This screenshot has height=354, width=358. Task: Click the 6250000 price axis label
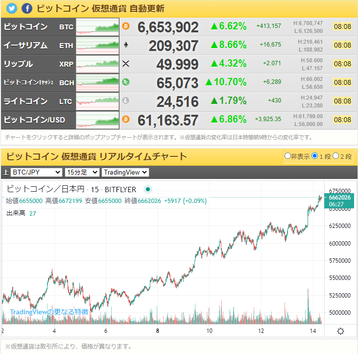click(x=340, y=226)
